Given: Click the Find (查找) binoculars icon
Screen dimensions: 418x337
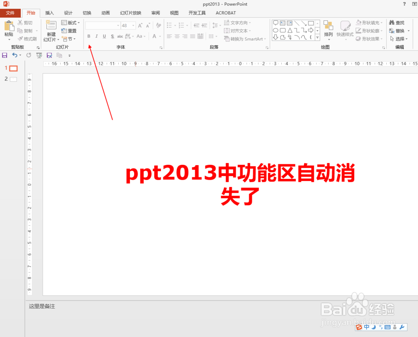Looking at the screenshot, I should pos(392,23).
